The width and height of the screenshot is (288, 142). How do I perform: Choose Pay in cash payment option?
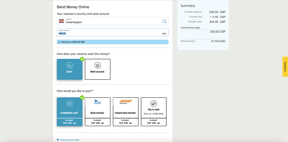[x=154, y=112]
